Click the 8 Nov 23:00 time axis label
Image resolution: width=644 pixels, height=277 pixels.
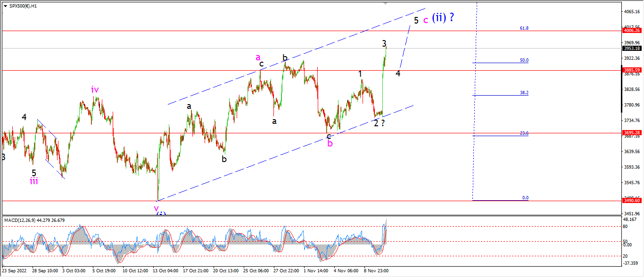[x=375, y=271]
